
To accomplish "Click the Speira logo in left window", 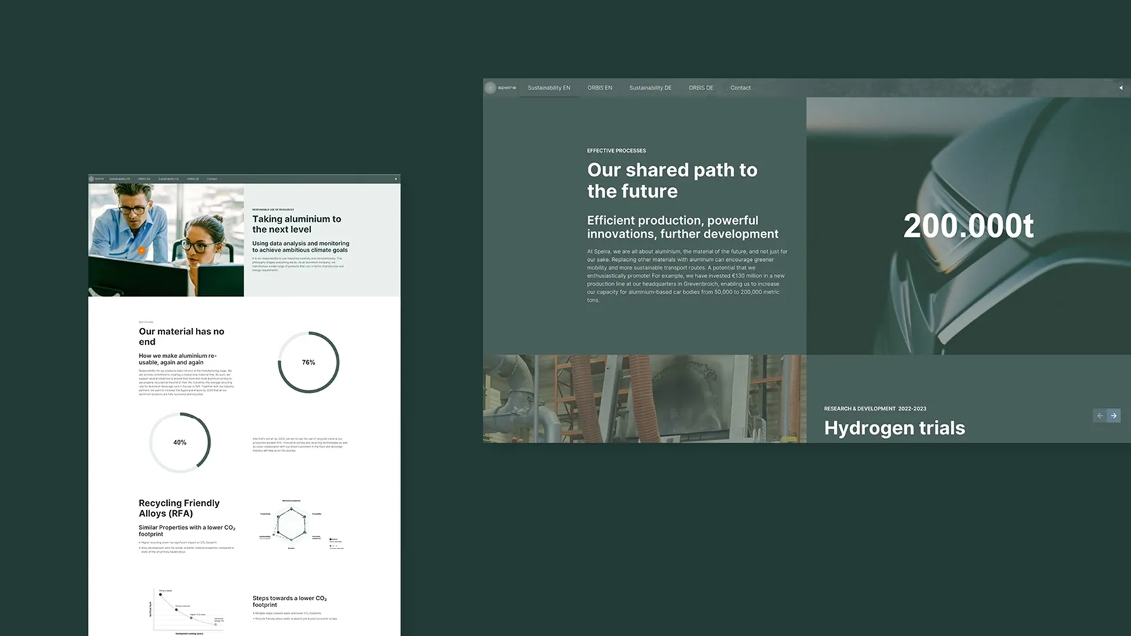I will click(x=96, y=179).
